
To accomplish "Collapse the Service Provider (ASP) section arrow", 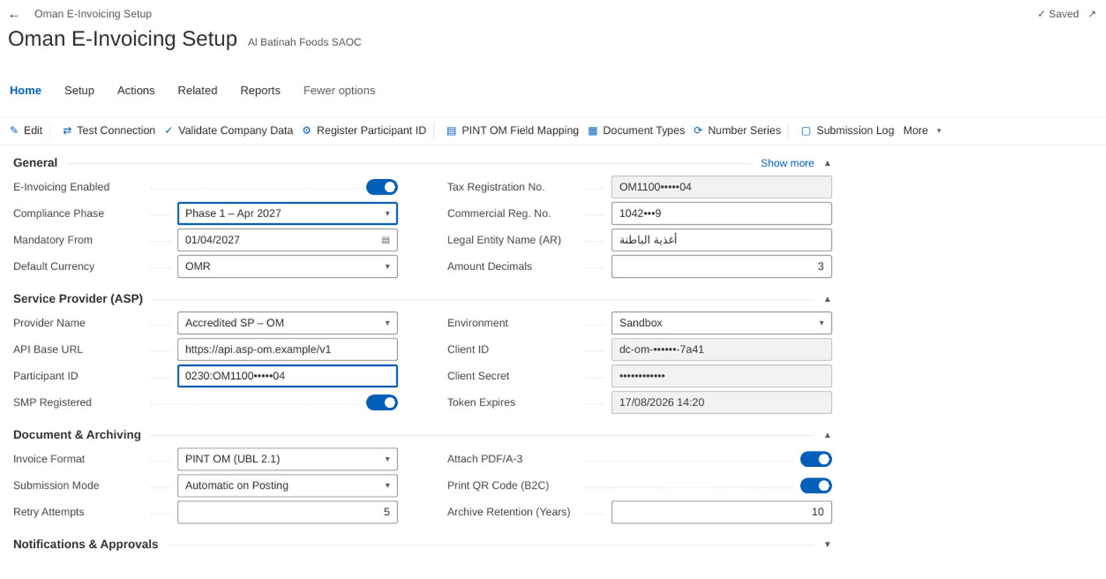I will tap(827, 299).
